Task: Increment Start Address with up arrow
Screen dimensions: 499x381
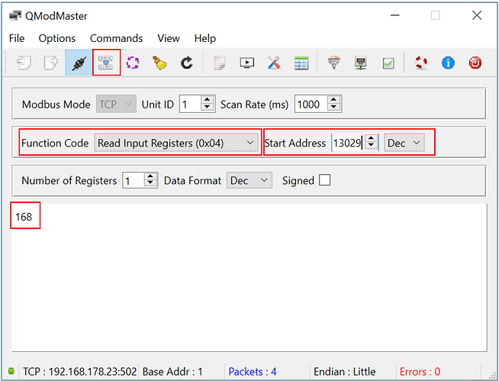Action: coord(371,138)
